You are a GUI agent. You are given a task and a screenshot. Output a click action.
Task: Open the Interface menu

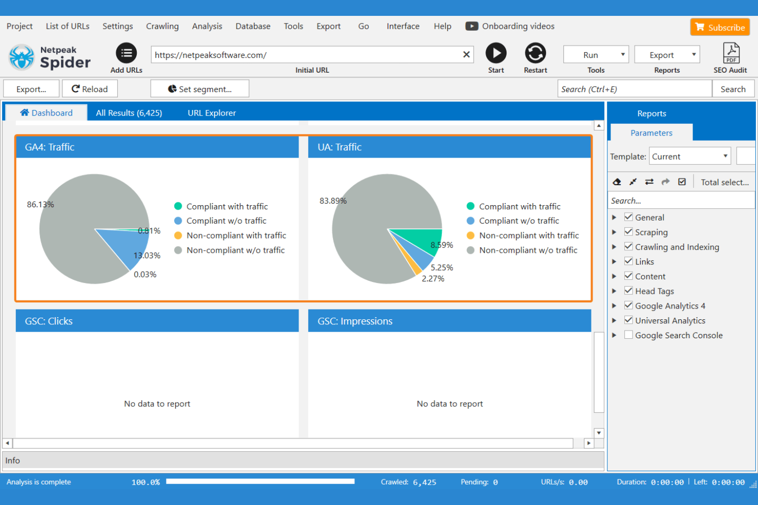[x=403, y=26]
